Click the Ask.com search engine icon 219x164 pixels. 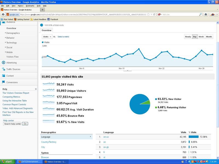pos(159,14)
